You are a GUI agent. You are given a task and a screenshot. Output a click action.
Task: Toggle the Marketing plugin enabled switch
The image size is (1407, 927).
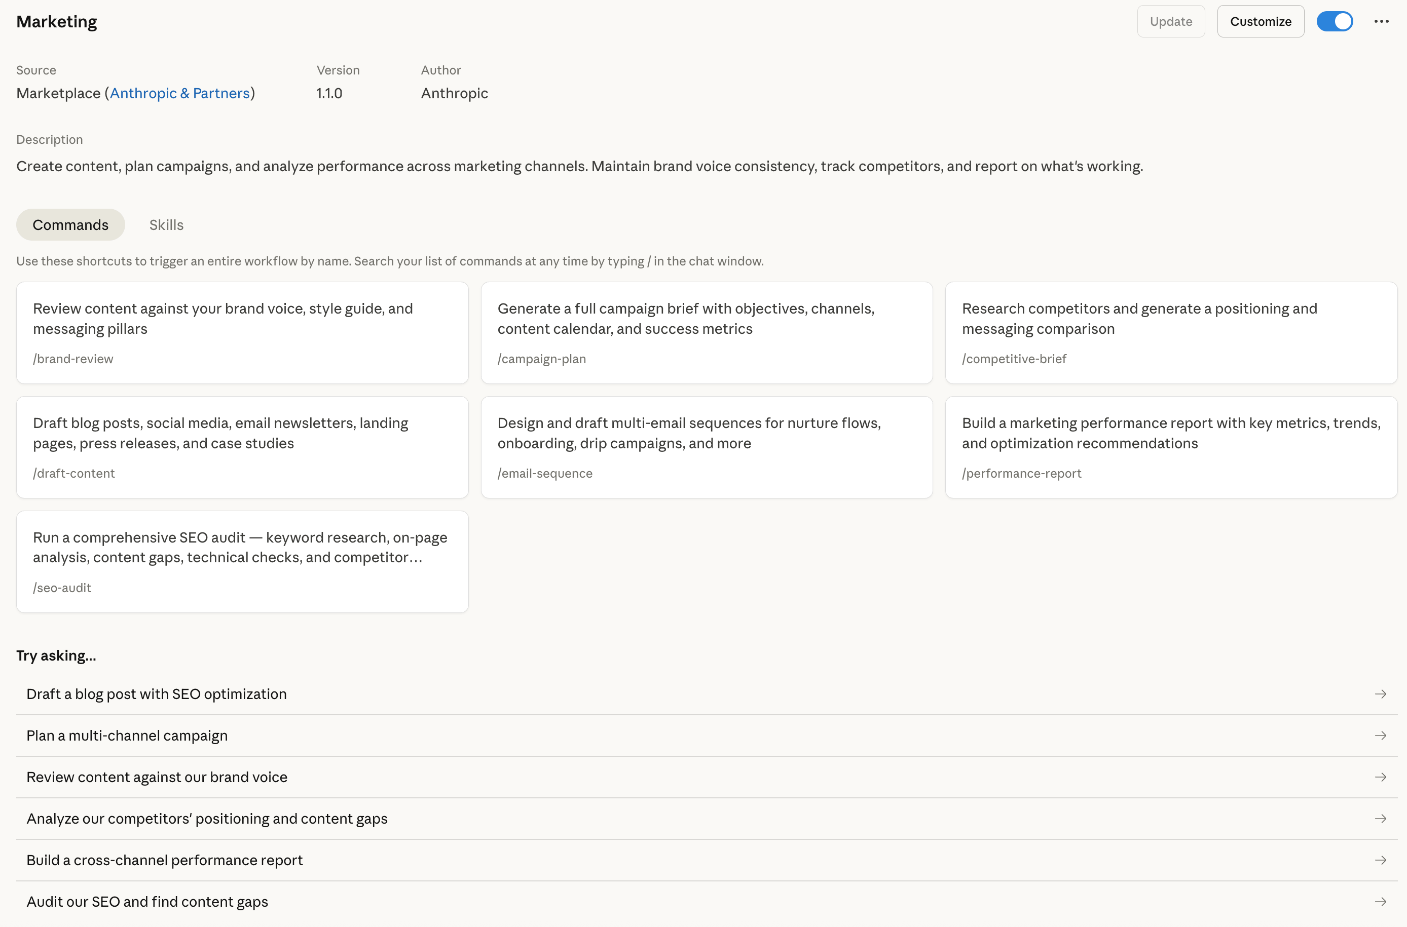coord(1335,21)
